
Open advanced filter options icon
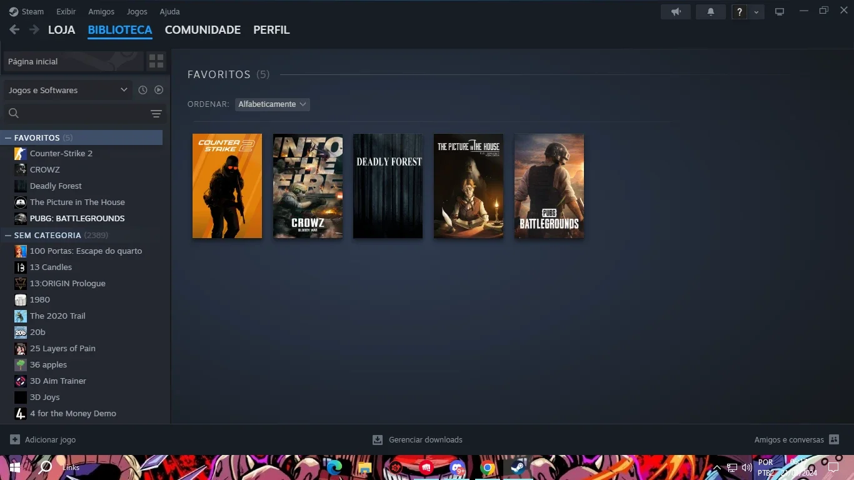tap(156, 113)
